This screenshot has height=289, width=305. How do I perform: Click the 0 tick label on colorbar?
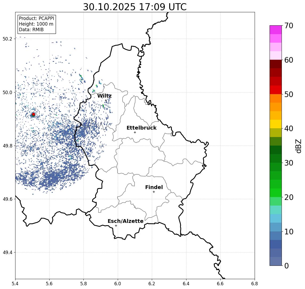(287, 266)
